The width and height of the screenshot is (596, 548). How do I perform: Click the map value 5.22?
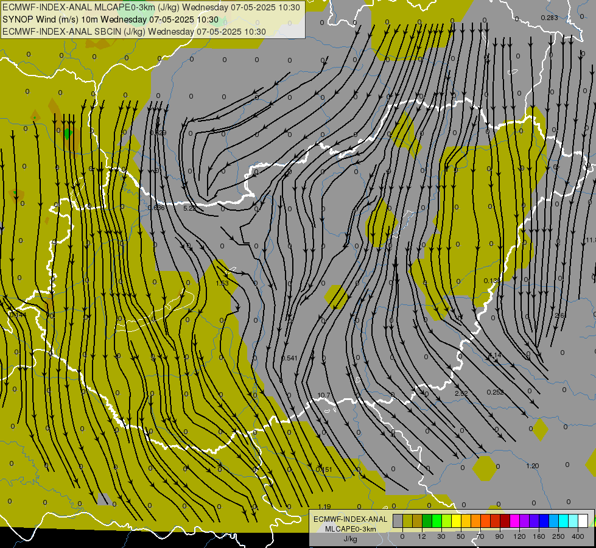[x=190, y=208]
